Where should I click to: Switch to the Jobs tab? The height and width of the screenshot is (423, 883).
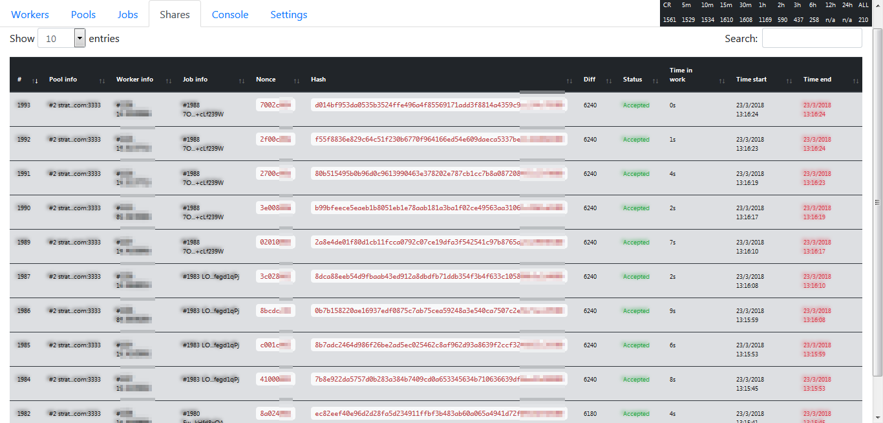pyautogui.click(x=127, y=14)
